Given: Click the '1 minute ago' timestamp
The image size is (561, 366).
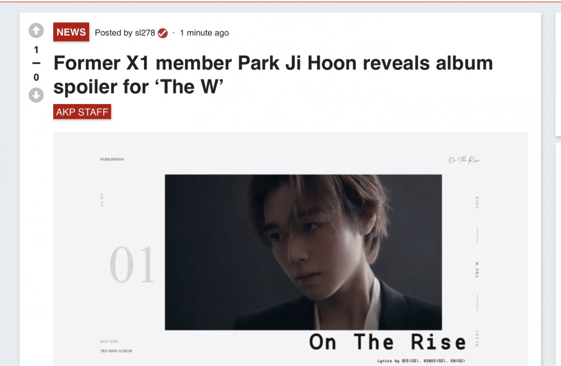Looking at the screenshot, I should 205,33.
